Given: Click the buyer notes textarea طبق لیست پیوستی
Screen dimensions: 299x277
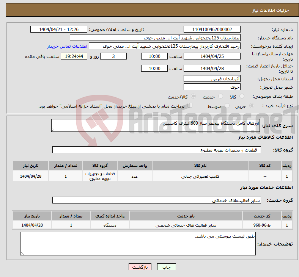Looking at the screenshot, I should click(x=138, y=244).
